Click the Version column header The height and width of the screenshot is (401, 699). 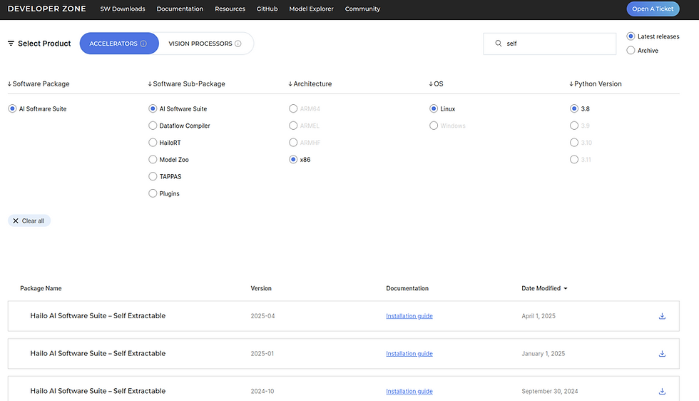pyautogui.click(x=261, y=288)
